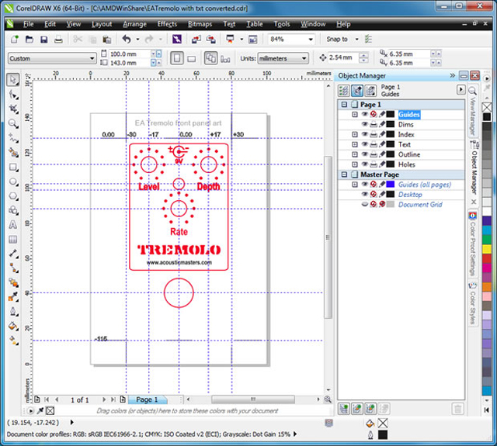
Task: Select the Polygon tool
Action: click(13, 196)
